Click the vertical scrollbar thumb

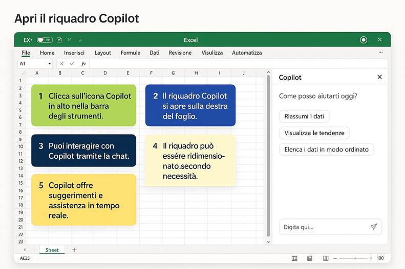[x=268, y=156]
